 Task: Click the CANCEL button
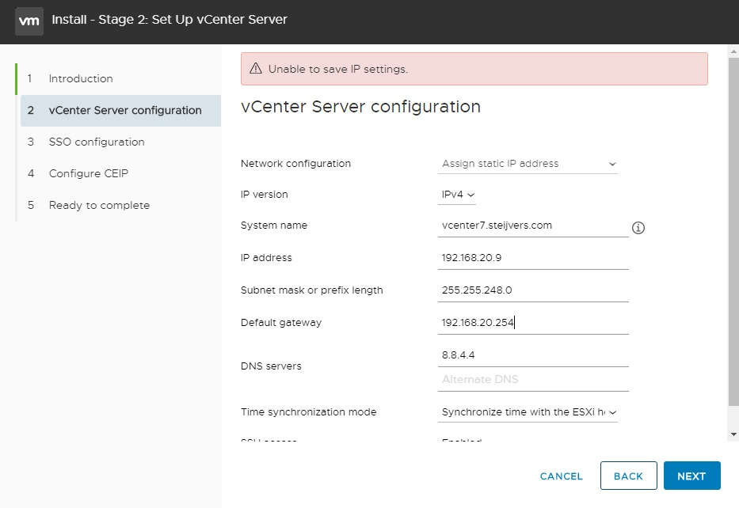click(x=561, y=476)
